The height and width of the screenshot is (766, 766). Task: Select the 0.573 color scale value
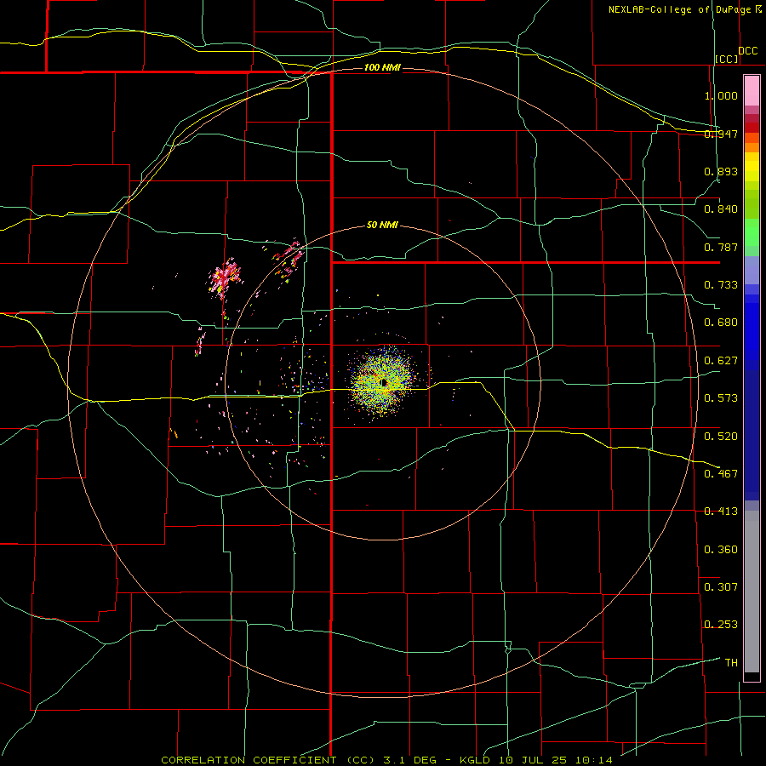point(721,398)
